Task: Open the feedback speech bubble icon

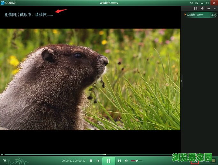Action: click(191, 3)
